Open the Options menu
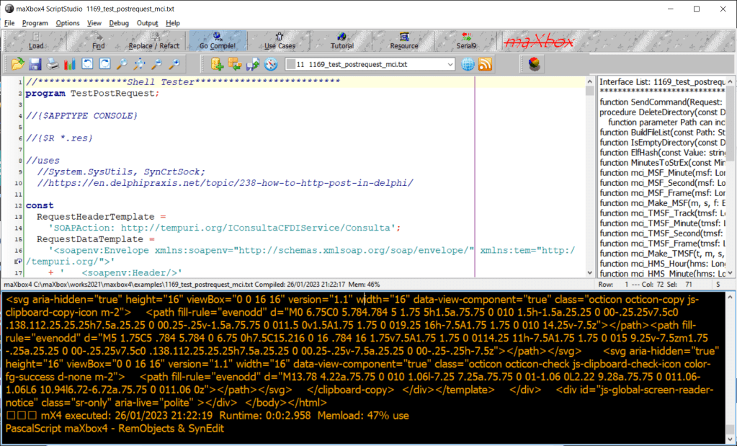The width and height of the screenshot is (737, 446). pos(68,23)
